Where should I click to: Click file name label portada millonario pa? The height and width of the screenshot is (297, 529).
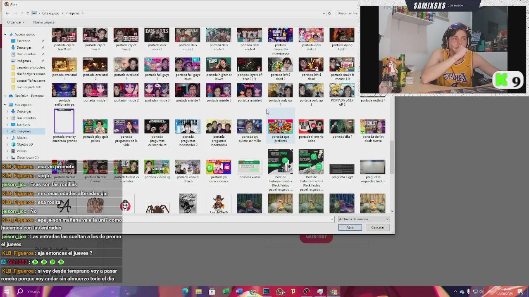pyautogui.click(x=64, y=102)
